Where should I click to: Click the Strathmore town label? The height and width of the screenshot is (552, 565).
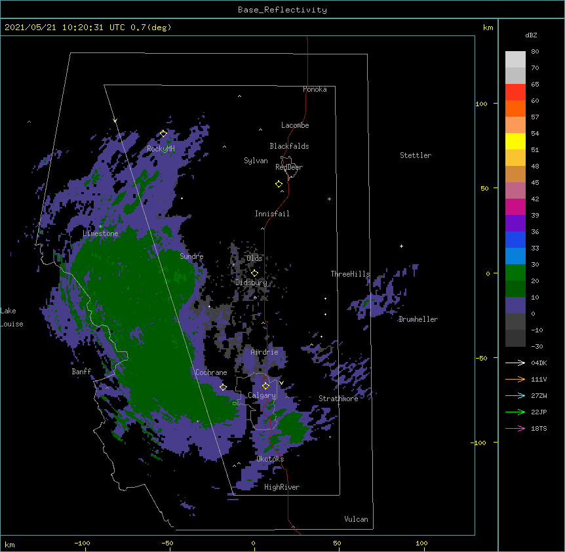(x=338, y=399)
